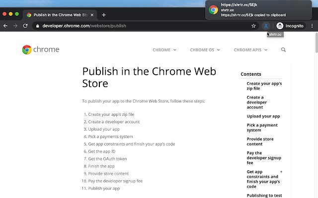Select the Publish in the Chrome Web Store tab
The width and height of the screenshot is (318, 198).
[60, 15]
